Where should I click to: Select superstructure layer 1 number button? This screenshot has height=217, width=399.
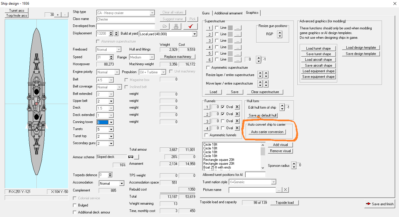point(209,28)
